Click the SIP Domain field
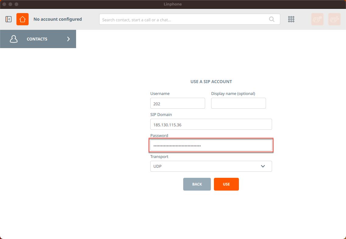 [x=211, y=125]
